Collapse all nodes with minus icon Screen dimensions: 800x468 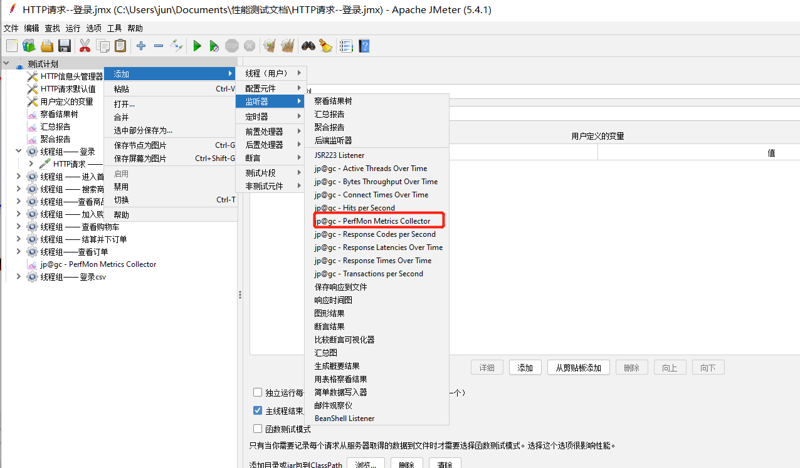pyautogui.click(x=159, y=46)
